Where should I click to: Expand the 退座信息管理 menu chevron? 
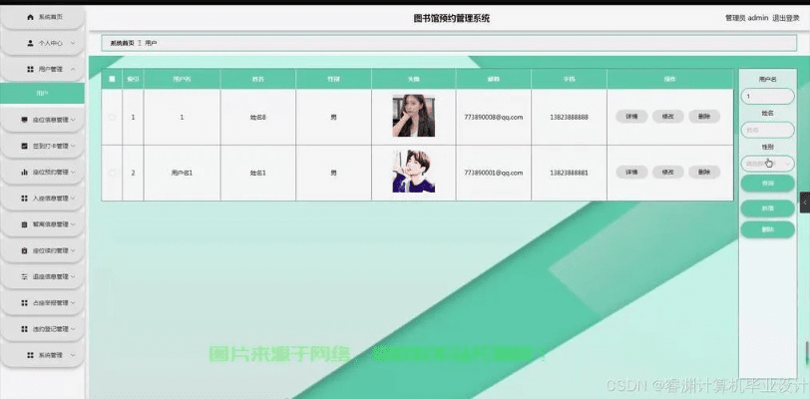(x=73, y=277)
